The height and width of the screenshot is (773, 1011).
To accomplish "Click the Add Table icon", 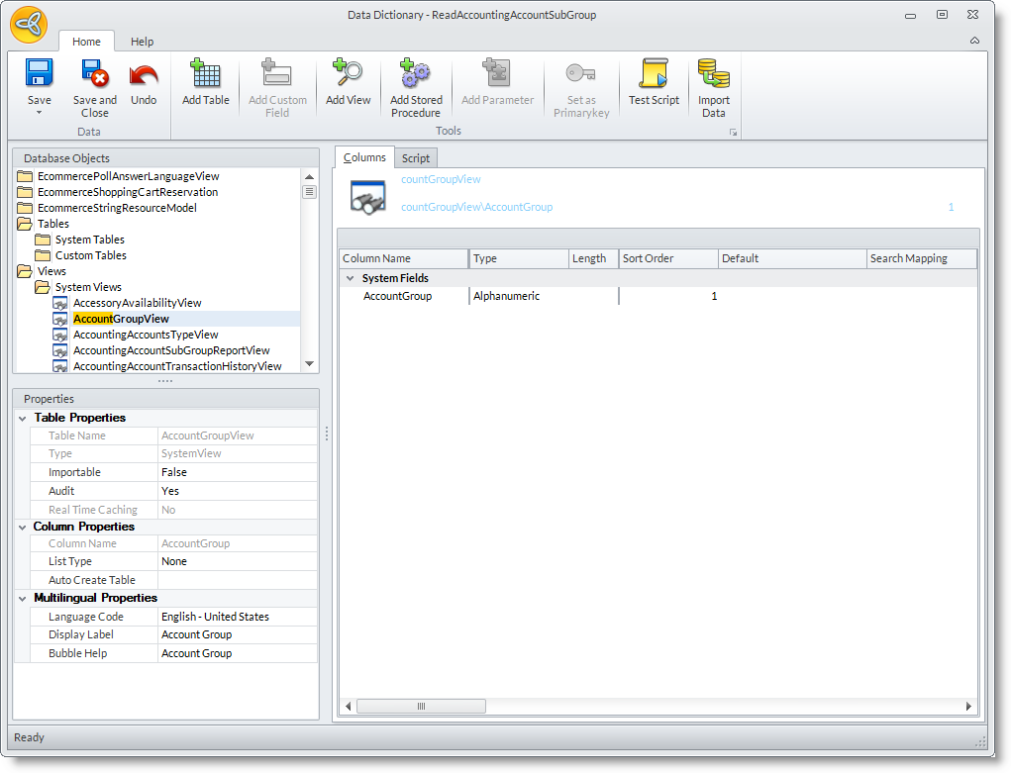I will pyautogui.click(x=206, y=74).
